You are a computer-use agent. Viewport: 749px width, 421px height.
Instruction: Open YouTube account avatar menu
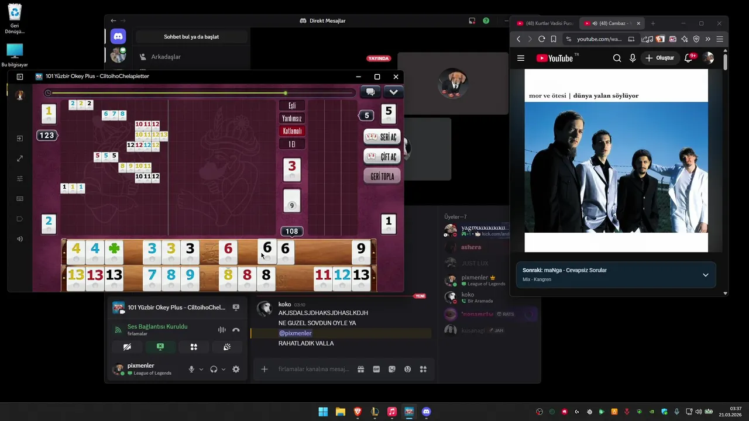pos(708,58)
